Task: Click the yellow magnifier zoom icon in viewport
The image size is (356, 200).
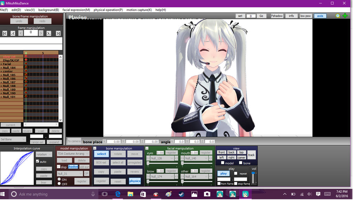Action: tap(338, 16)
